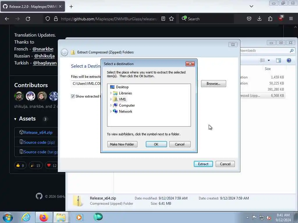This screenshot has height=223, width=298.
Task: Open the Firefox extensions puzzle icon
Action: 270,19
